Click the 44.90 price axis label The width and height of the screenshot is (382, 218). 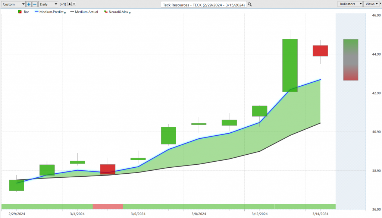[x=376, y=54]
